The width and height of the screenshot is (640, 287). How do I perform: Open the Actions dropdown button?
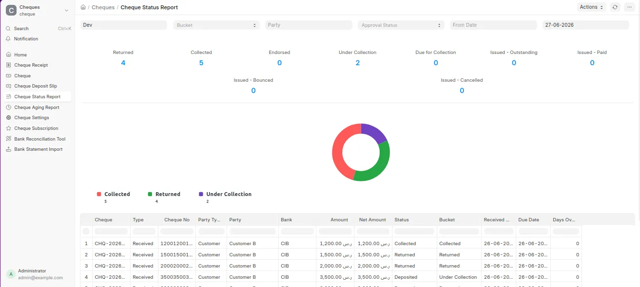click(591, 7)
